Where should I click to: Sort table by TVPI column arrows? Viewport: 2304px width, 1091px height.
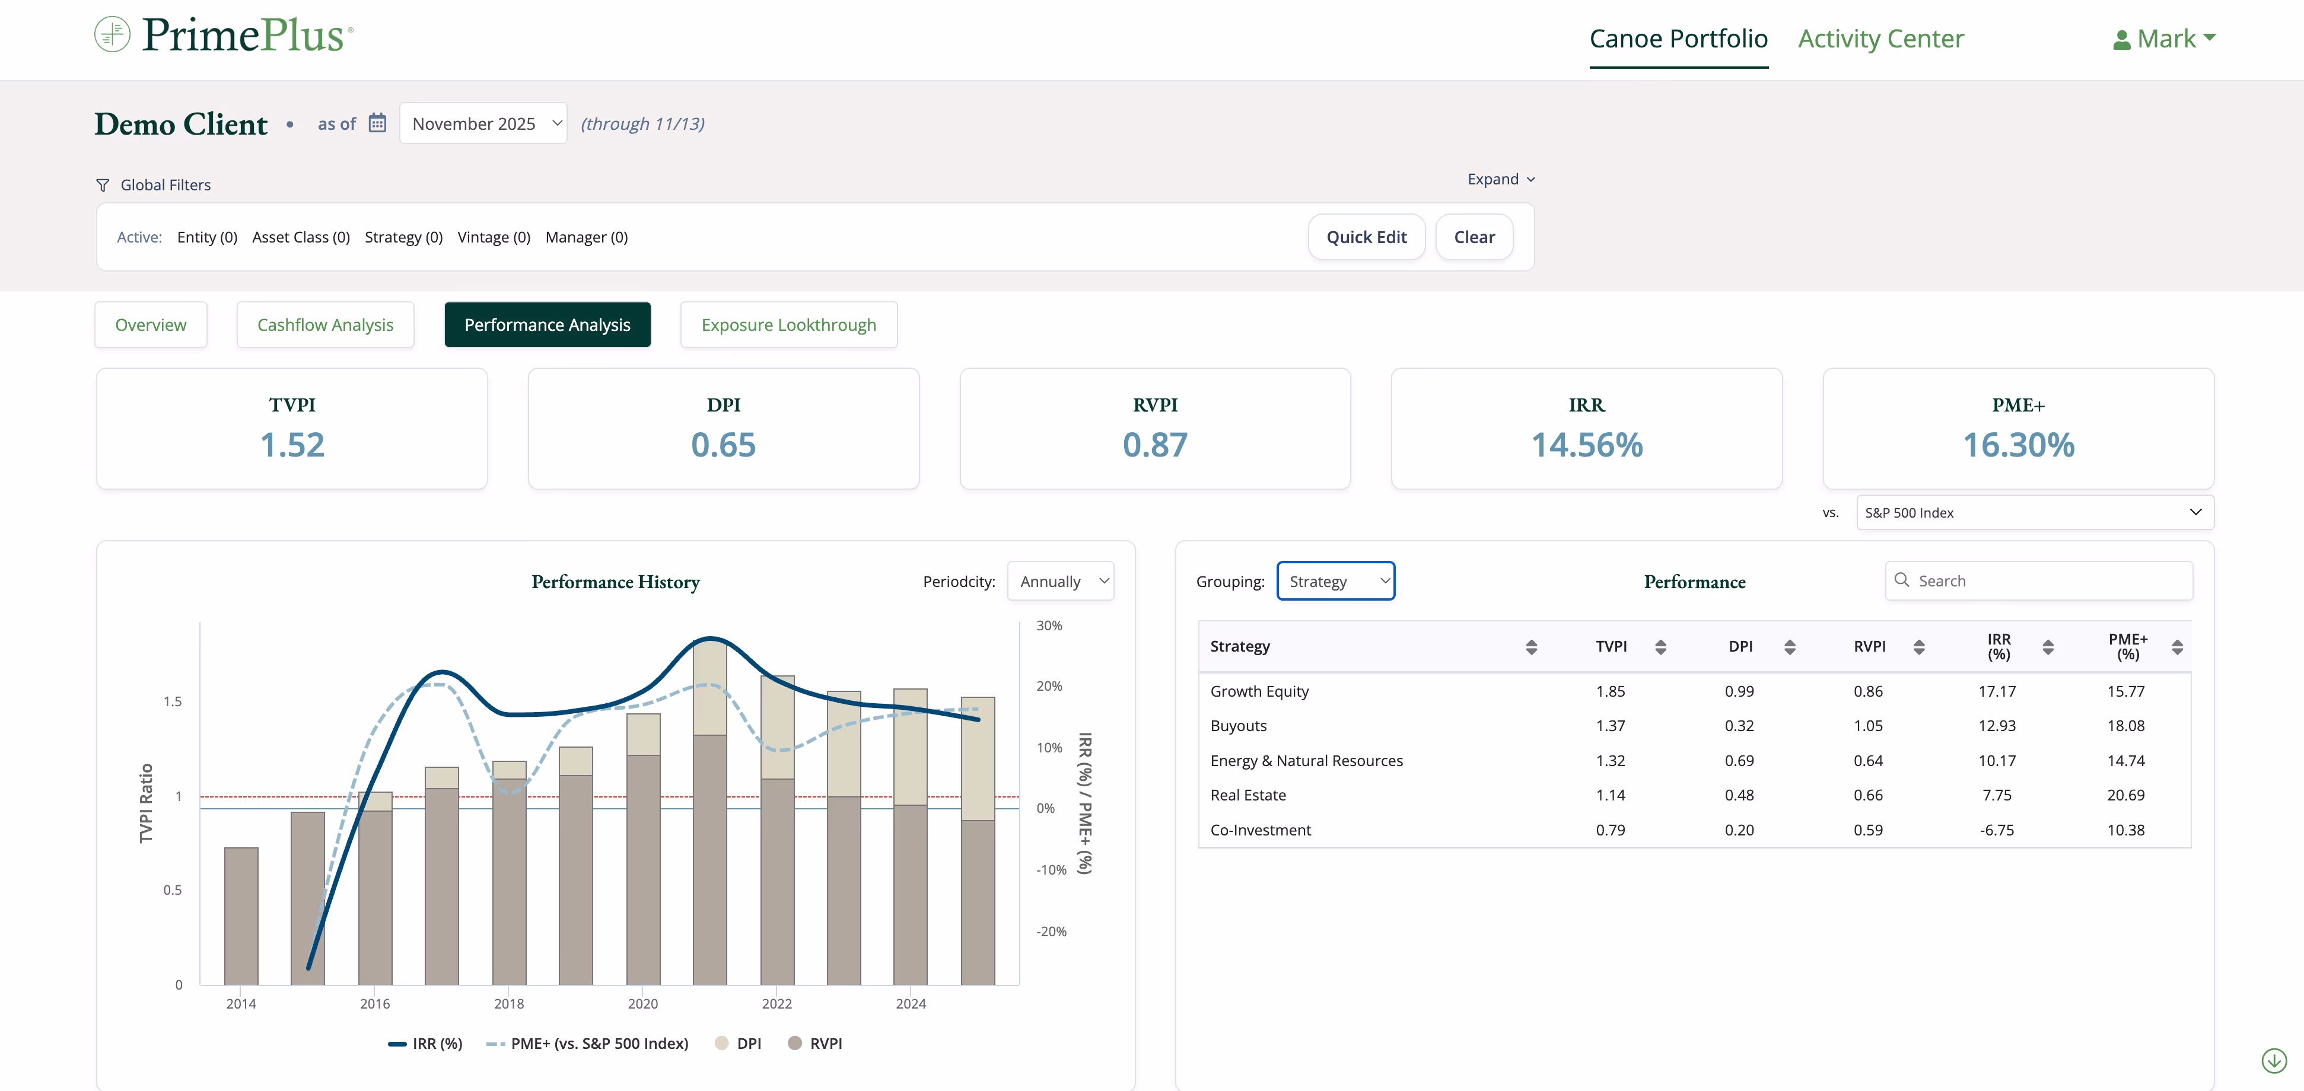point(1660,646)
